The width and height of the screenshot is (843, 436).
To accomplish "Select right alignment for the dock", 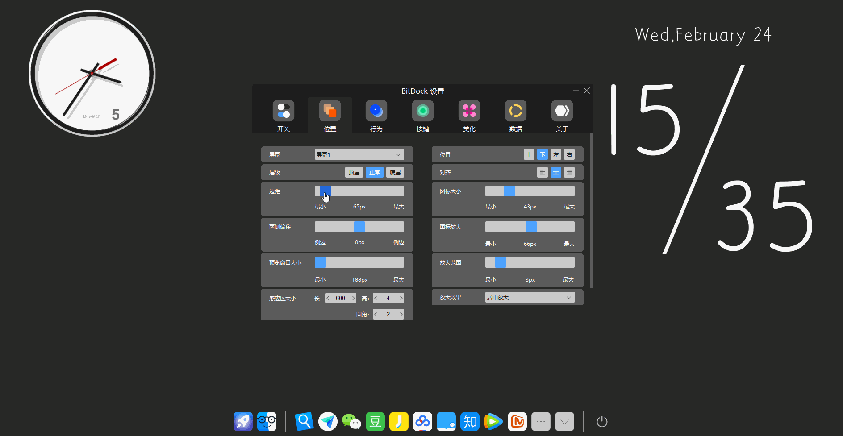I will [569, 172].
